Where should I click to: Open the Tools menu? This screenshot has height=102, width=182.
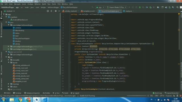click(x=54, y=4)
